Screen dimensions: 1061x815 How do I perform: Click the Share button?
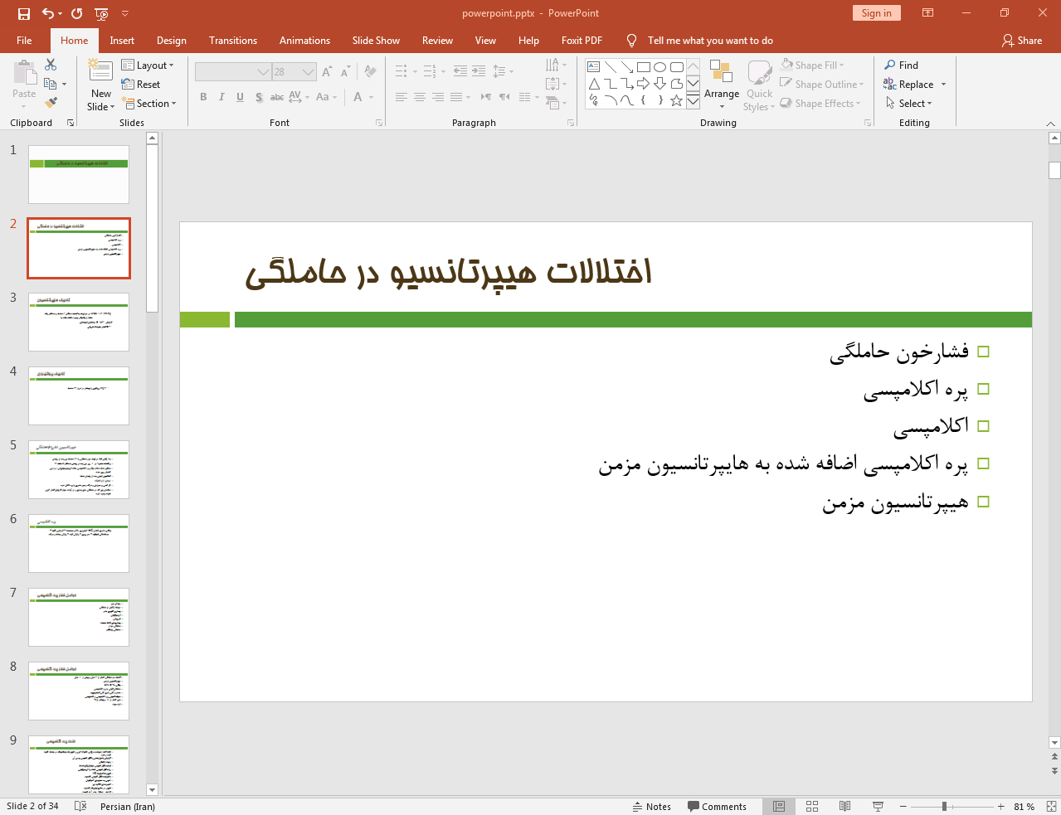point(1021,41)
